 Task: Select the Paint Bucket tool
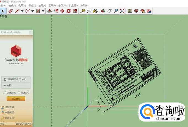click(x=95, y=11)
